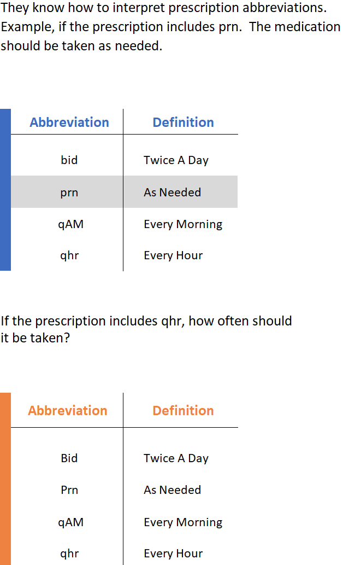Click the orange vertical accent bar
The width and height of the screenshot is (349, 565).
point(5,479)
